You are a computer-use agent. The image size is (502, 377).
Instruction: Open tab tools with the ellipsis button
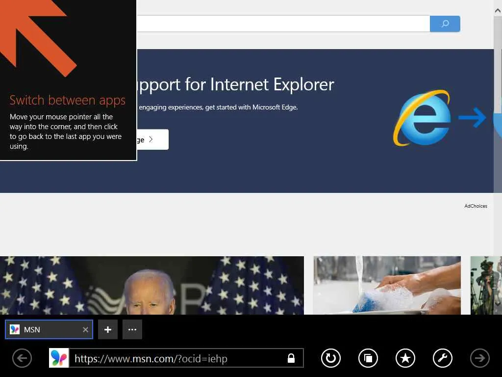[x=132, y=329]
